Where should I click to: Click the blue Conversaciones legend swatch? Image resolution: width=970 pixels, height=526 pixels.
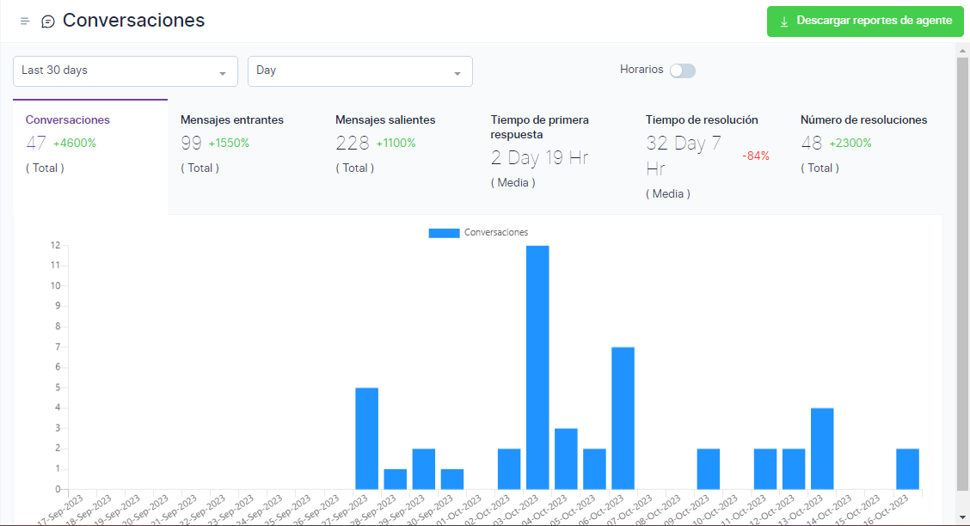coord(444,233)
